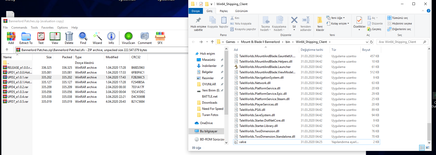
Task: Click Yolu kopyala in Explorer ribbon
Action: pyautogui.click(x=241, y=23)
